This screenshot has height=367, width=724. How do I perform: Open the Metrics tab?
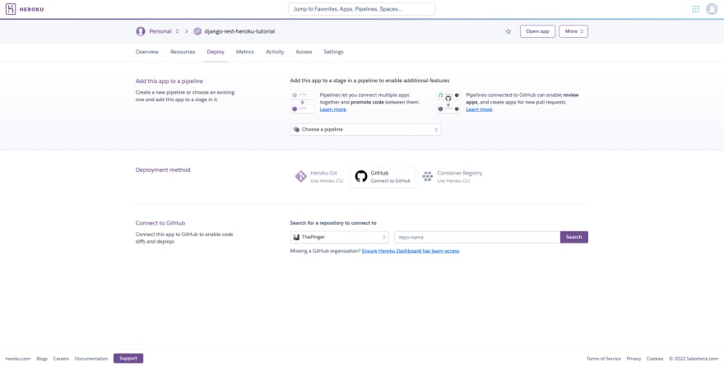pyautogui.click(x=245, y=52)
